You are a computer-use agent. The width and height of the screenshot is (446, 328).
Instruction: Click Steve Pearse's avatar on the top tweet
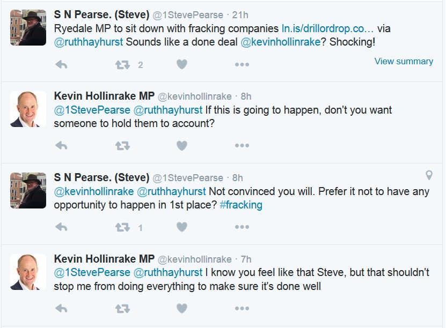28,27
